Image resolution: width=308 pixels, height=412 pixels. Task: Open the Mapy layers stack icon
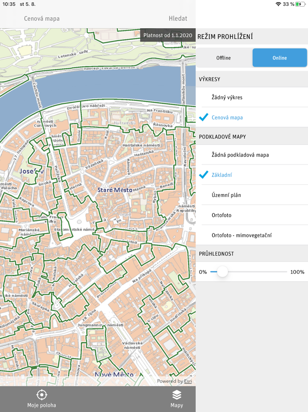[177, 395]
